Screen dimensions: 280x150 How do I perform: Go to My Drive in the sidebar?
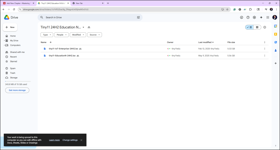tap(14, 41)
